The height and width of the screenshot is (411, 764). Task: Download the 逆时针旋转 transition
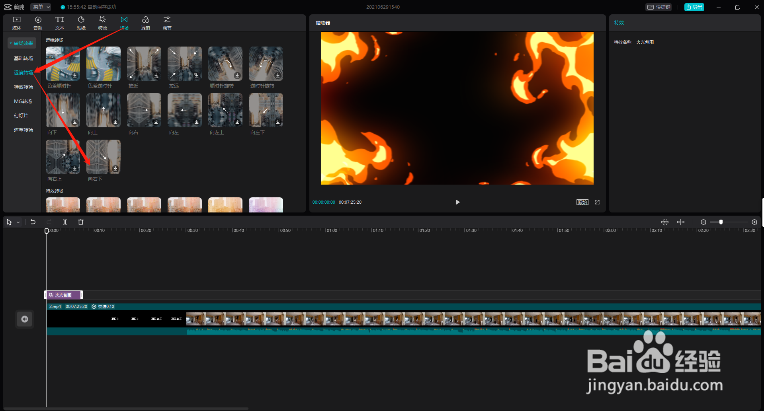(x=278, y=76)
